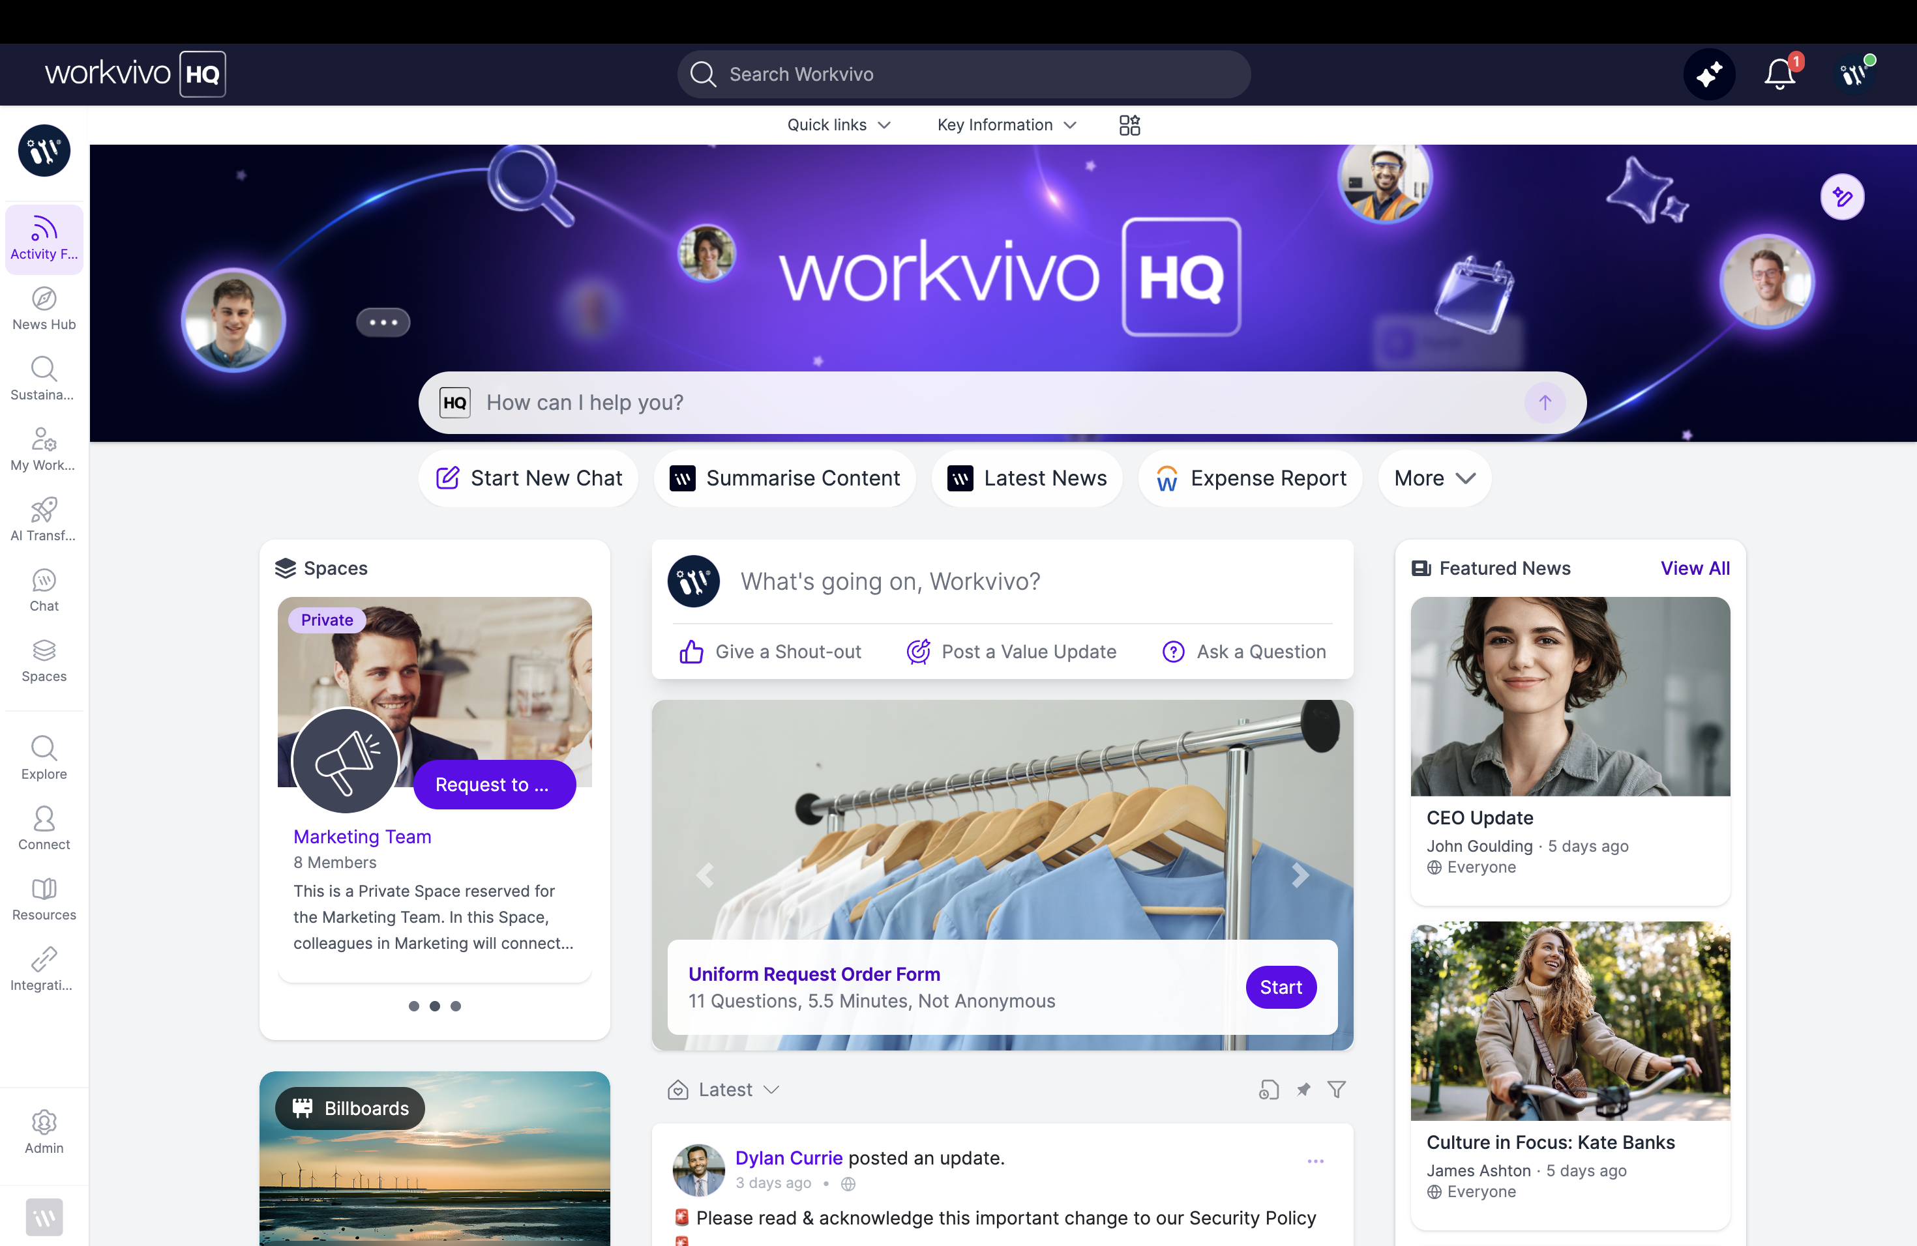Open Explore in the sidebar
This screenshot has height=1246, width=1917.
[x=44, y=759]
